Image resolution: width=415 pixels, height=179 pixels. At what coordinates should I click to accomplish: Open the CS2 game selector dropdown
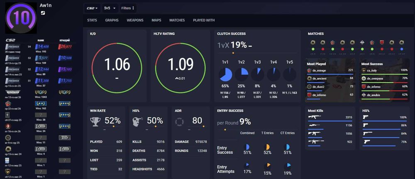point(93,8)
